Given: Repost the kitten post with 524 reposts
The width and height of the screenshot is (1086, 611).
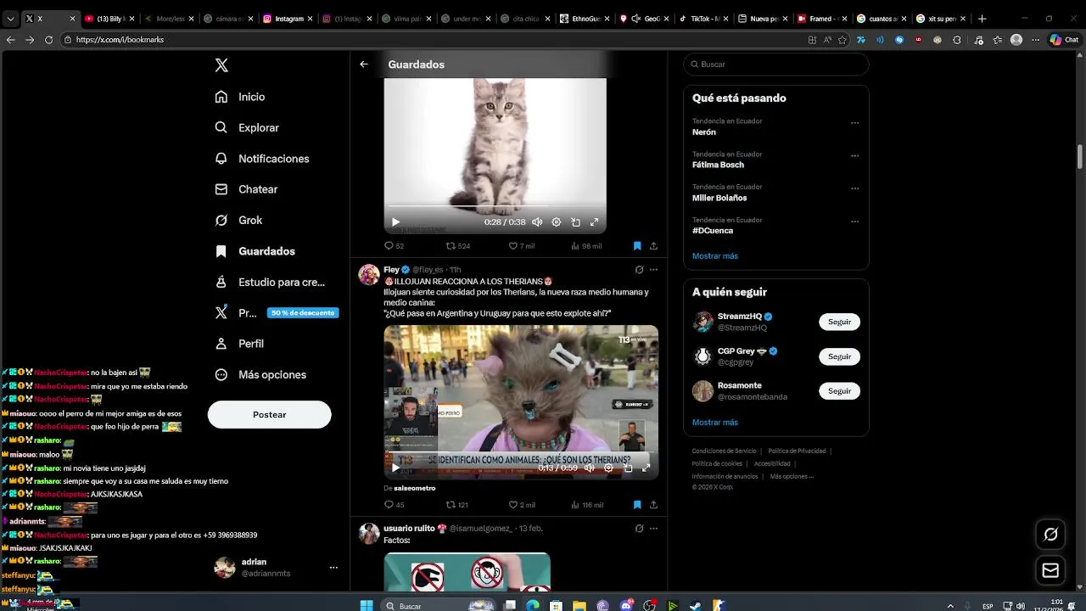Looking at the screenshot, I should coord(458,246).
